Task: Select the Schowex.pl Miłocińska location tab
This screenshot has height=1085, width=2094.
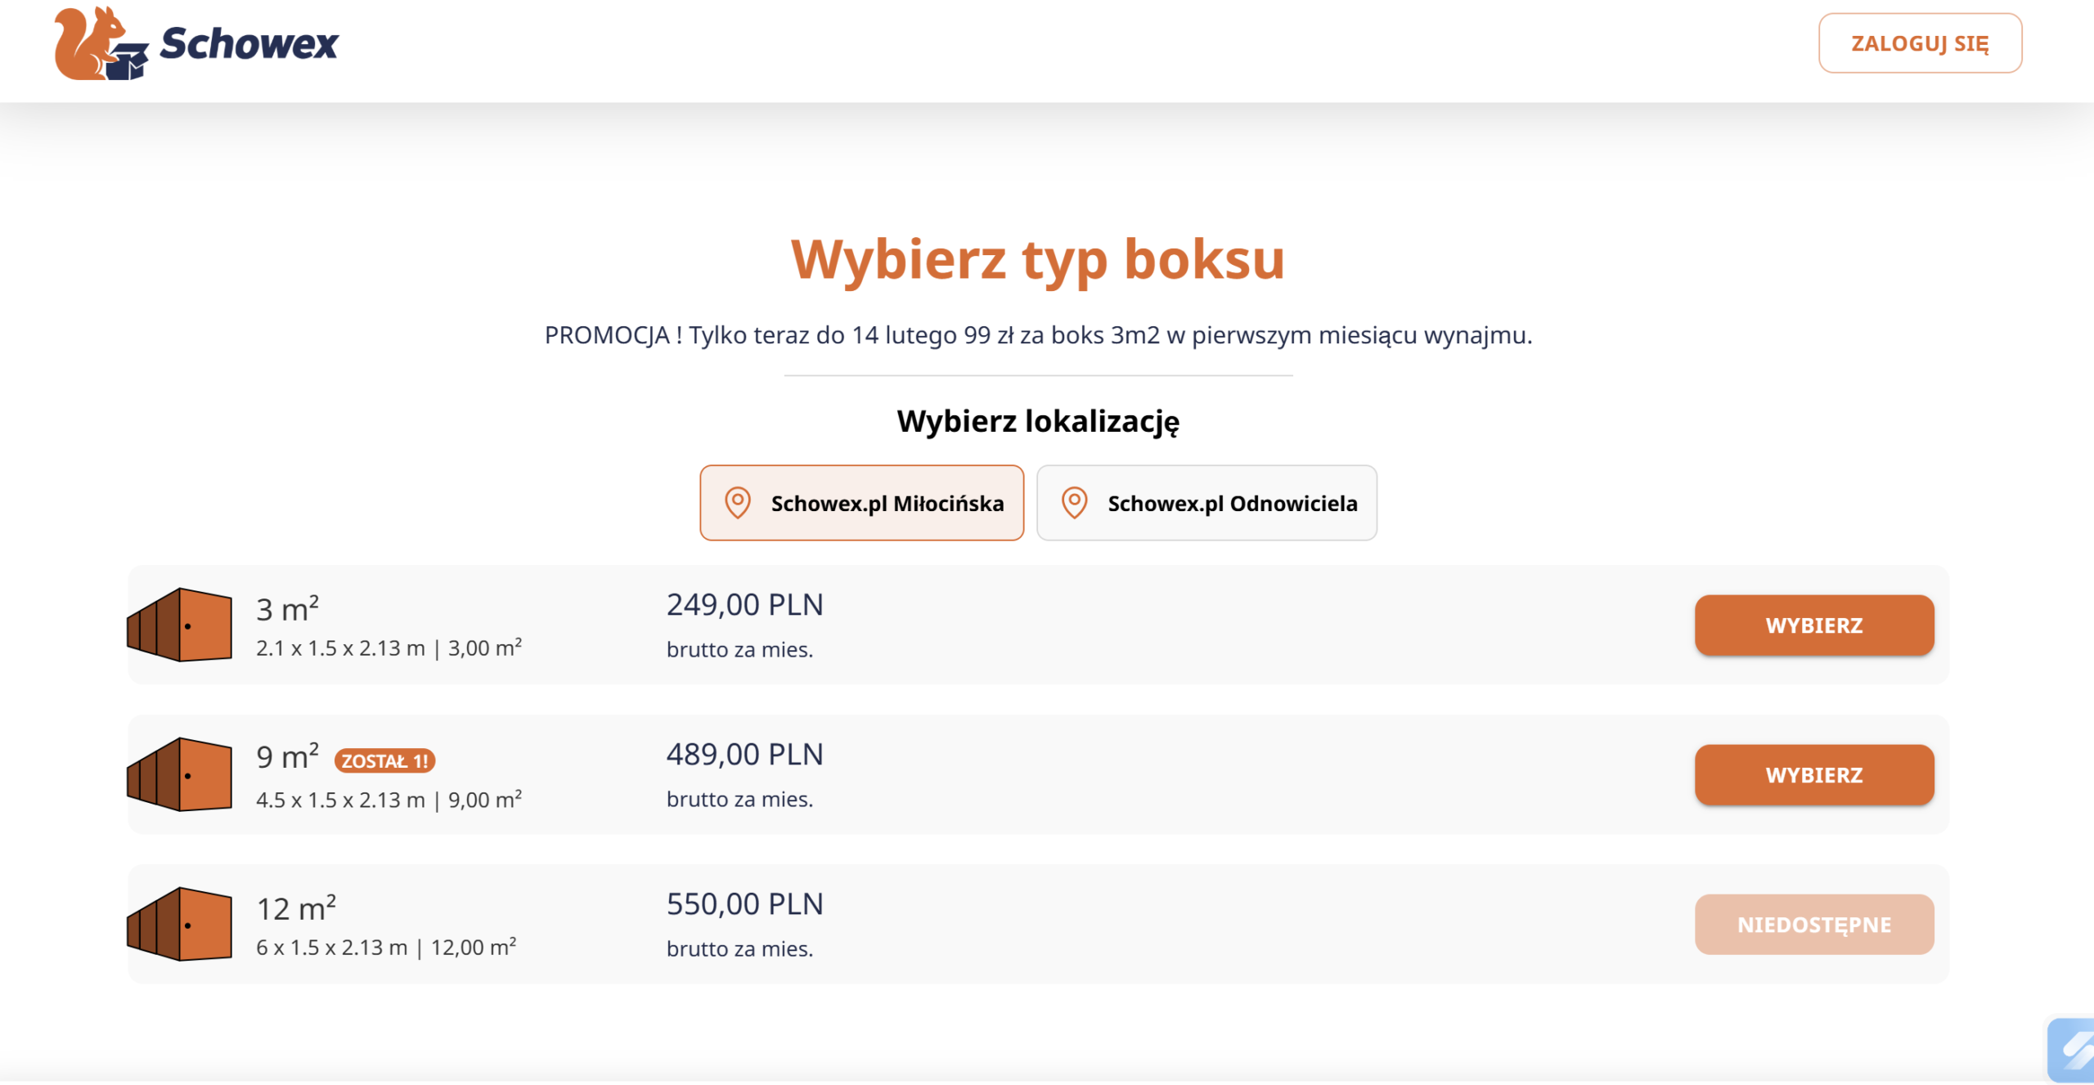Action: pos(861,503)
